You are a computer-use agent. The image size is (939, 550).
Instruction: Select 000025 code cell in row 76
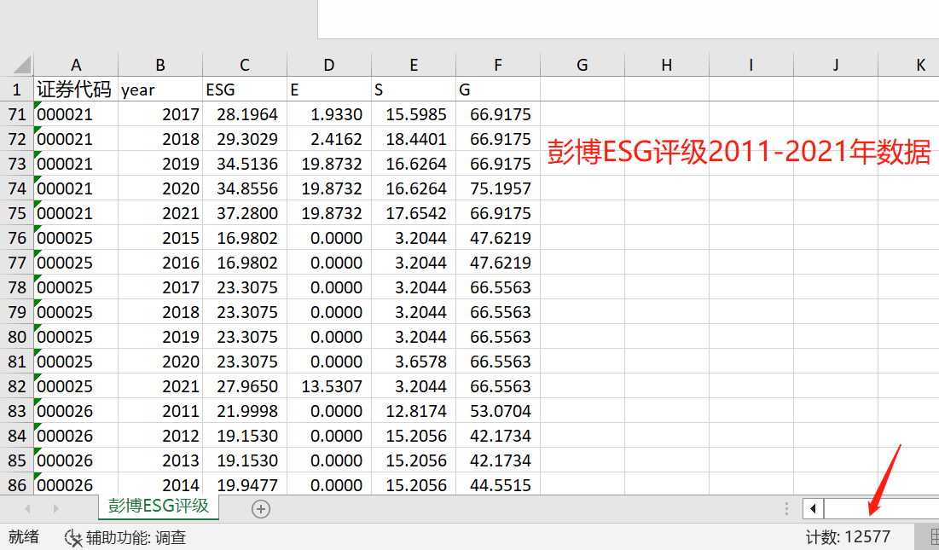76,238
